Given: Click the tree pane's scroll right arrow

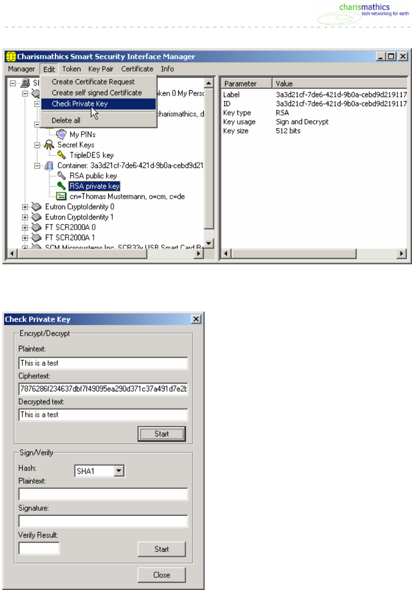Looking at the screenshot, I should coord(199,253).
